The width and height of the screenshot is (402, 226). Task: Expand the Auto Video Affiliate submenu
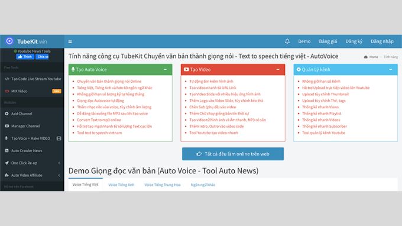59,175
